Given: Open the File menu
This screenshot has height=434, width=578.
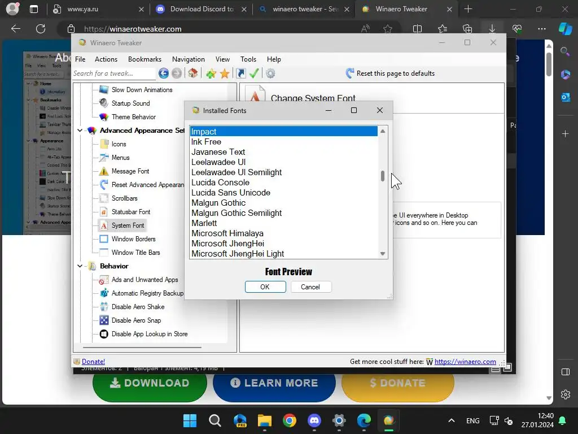Looking at the screenshot, I should pos(80,59).
